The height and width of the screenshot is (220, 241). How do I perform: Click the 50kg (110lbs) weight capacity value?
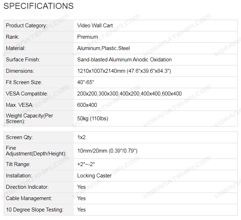[x=93, y=119]
